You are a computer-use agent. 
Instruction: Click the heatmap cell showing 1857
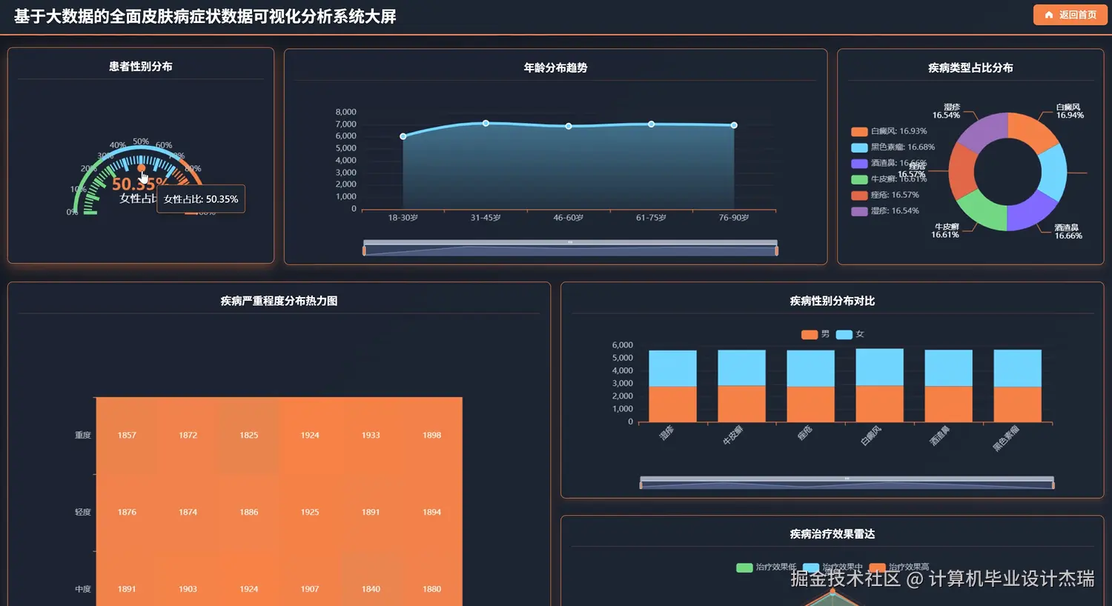pyautogui.click(x=126, y=435)
